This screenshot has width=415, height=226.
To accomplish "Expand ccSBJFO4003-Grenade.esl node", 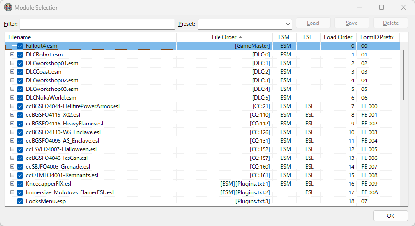I will pyautogui.click(x=12, y=167).
